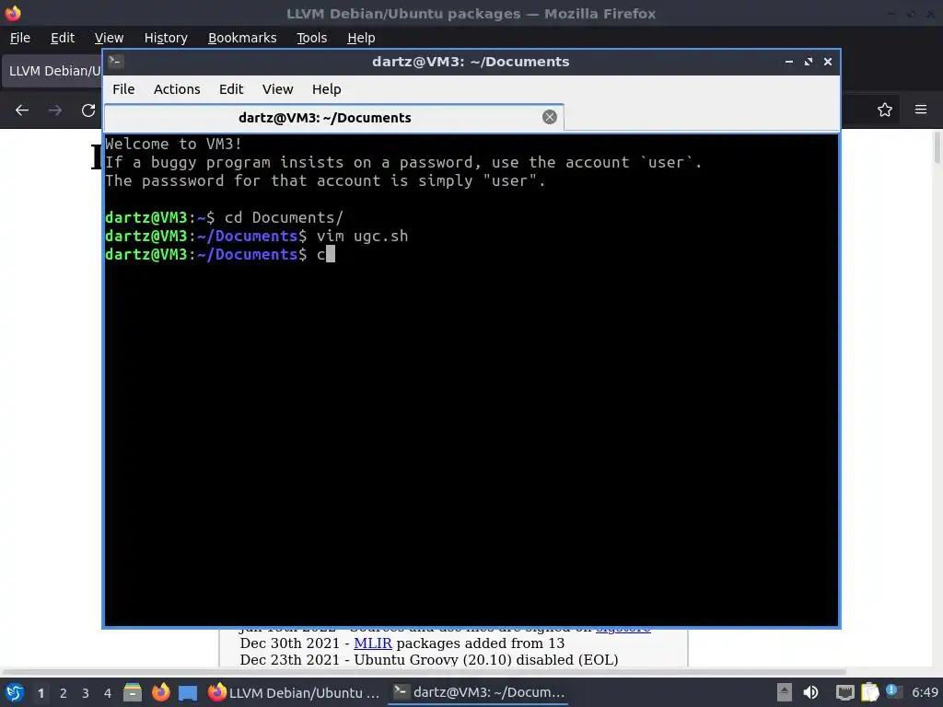Switch to the dartz@VM3 terminal taskbar entry
Image resolution: width=943 pixels, height=707 pixels.
pyautogui.click(x=479, y=692)
